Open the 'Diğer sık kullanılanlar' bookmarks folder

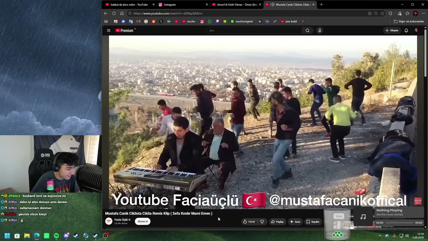[409, 21]
